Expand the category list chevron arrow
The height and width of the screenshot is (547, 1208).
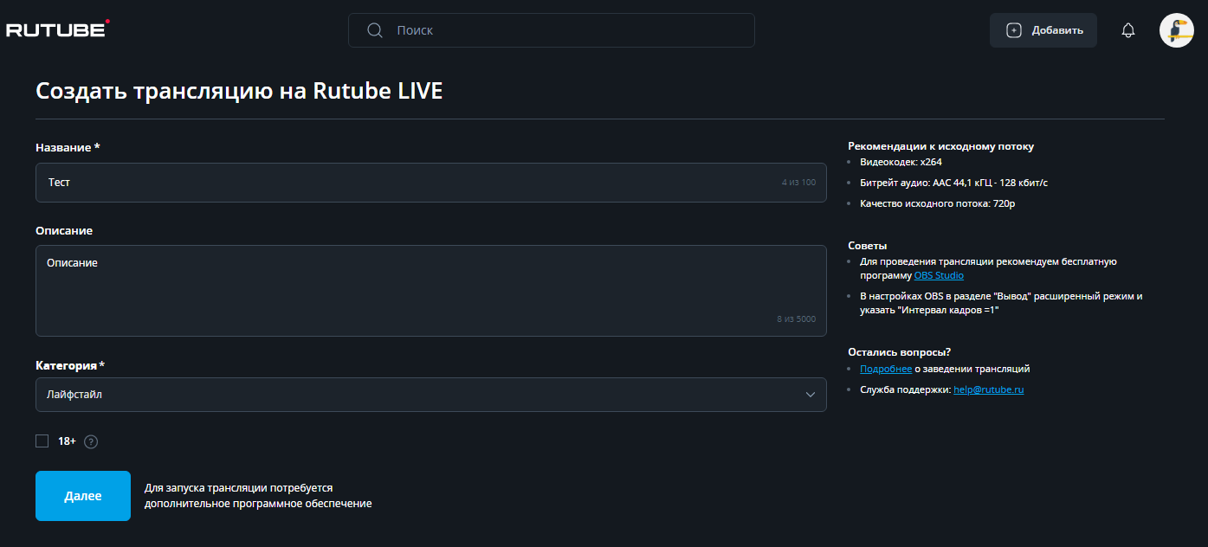(811, 395)
